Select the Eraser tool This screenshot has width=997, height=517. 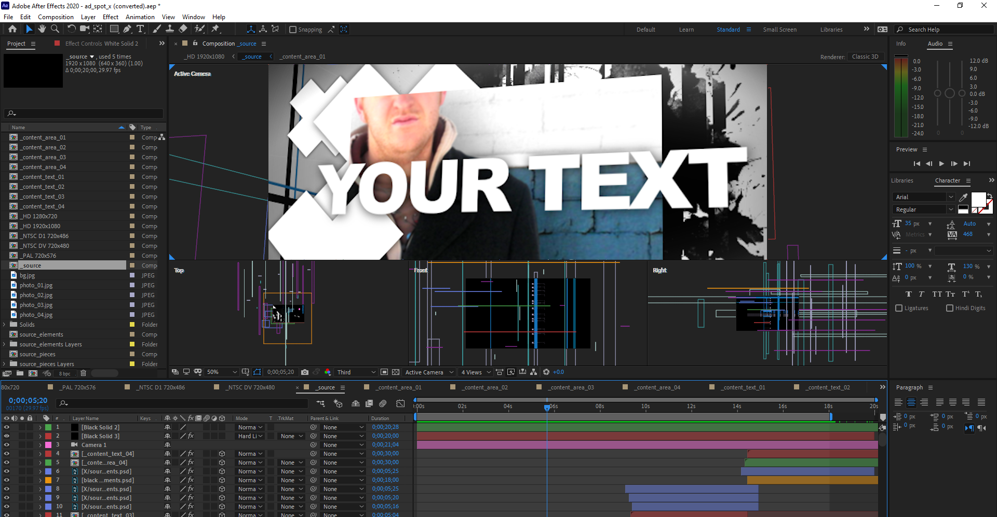(x=183, y=29)
